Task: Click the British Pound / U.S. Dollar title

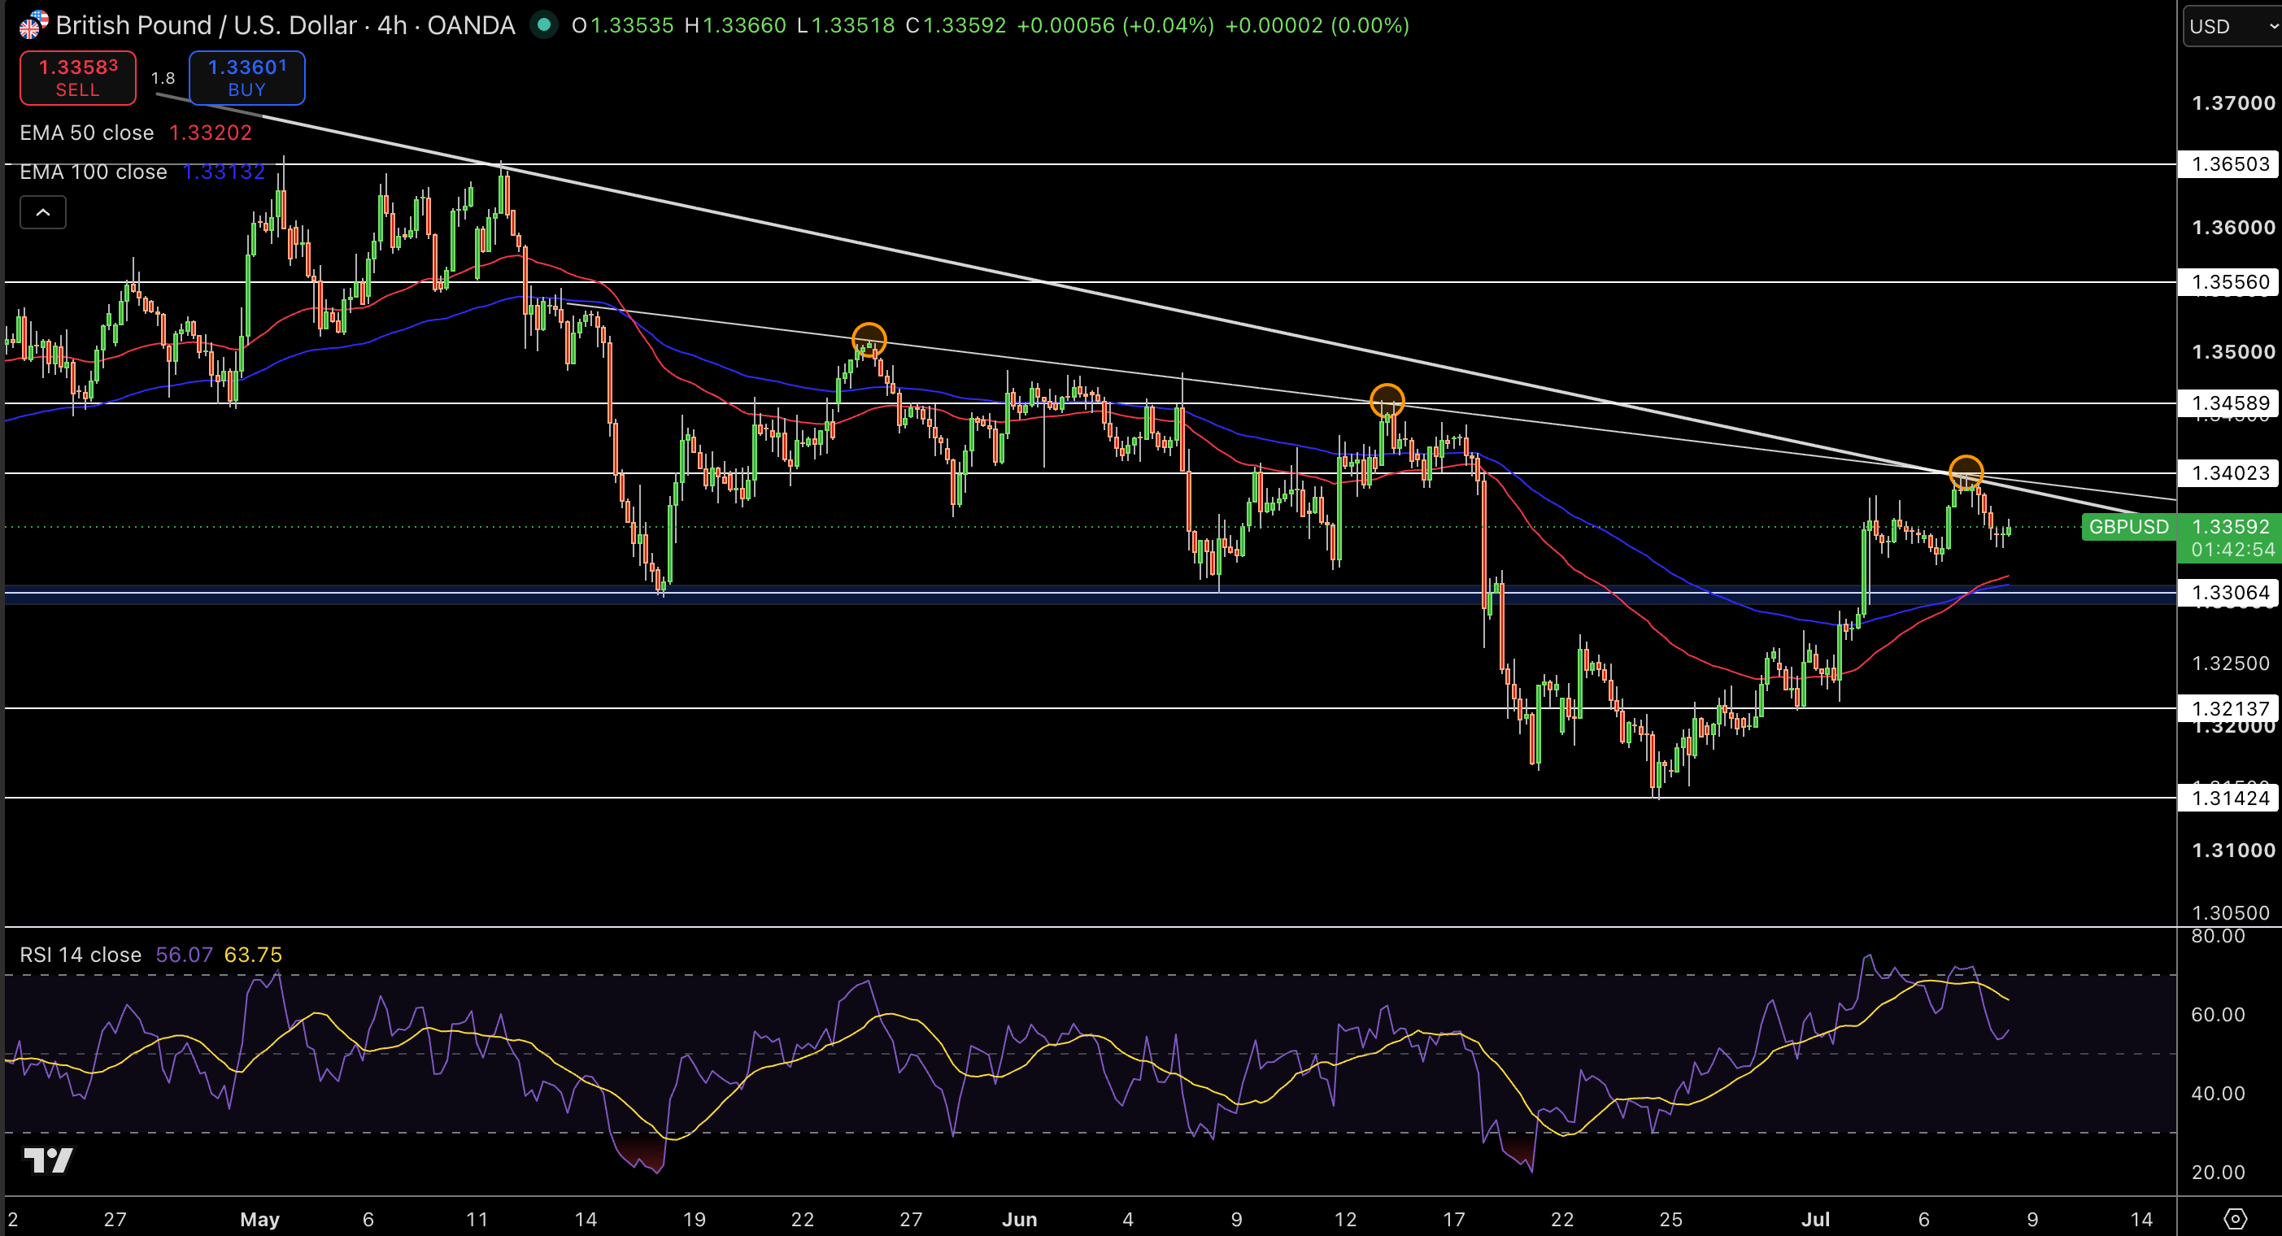Action: (x=207, y=25)
